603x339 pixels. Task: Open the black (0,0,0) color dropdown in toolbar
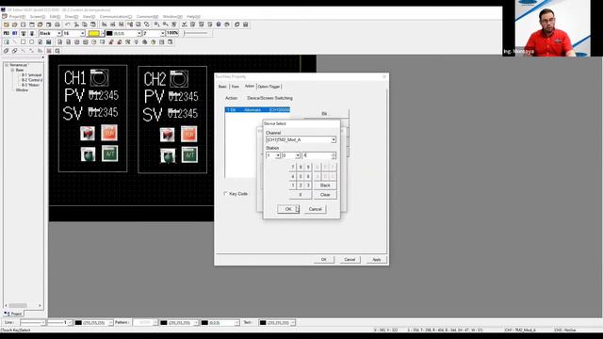click(x=139, y=34)
